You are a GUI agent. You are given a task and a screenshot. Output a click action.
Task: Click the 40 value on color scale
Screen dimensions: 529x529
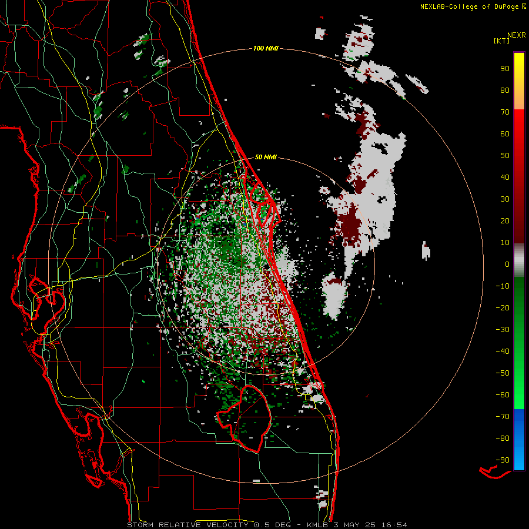pyautogui.click(x=505, y=178)
